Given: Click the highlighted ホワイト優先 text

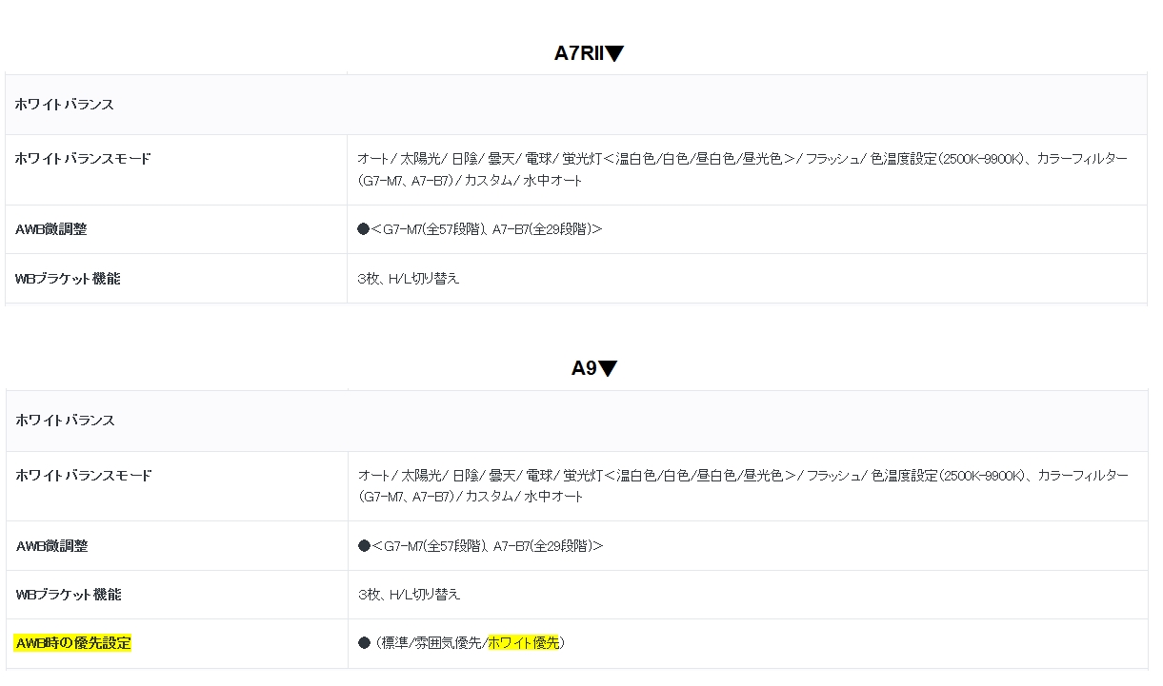Looking at the screenshot, I should click(524, 643).
